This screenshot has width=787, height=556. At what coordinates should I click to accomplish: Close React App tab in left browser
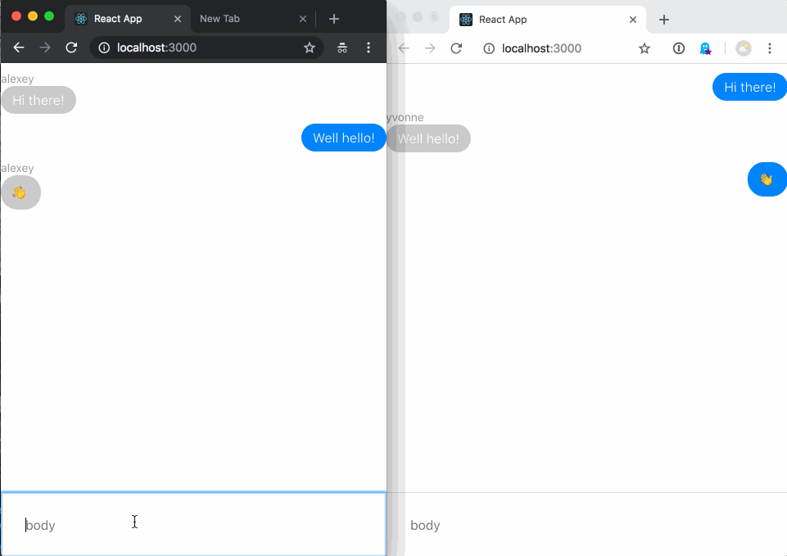click(x=178, y=19)
